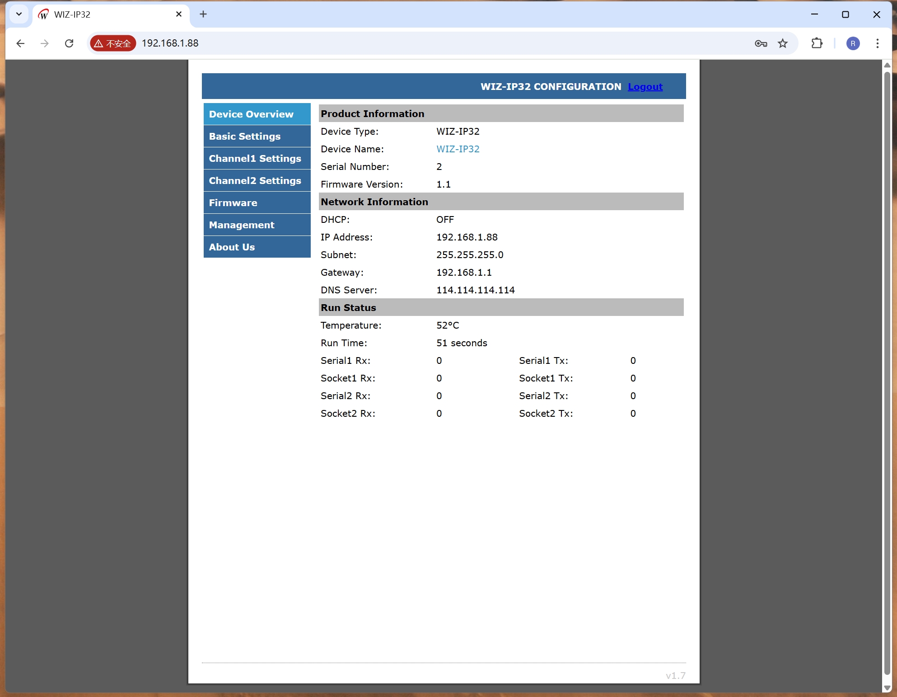
Task: Click the scrollbar down arrow
Action: [887, 688]
